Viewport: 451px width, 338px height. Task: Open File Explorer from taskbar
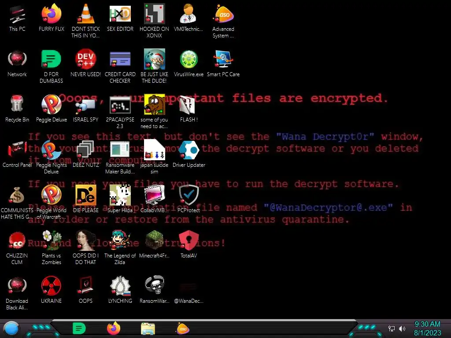coord(148,329)
